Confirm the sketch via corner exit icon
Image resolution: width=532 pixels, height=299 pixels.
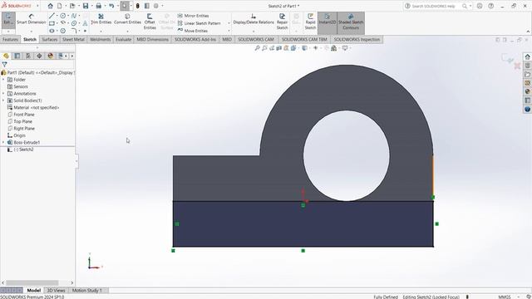(x=507, y=59)
